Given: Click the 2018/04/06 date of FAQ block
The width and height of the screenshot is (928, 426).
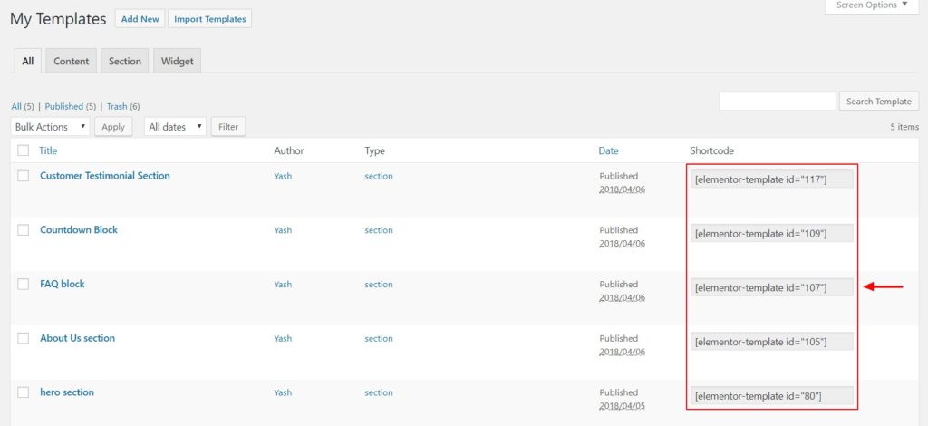Looking at the screenshot, I should tap(622, 297).
